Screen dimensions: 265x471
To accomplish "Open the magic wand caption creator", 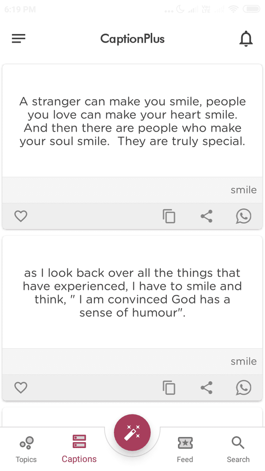I will click(x=132, y=433).
